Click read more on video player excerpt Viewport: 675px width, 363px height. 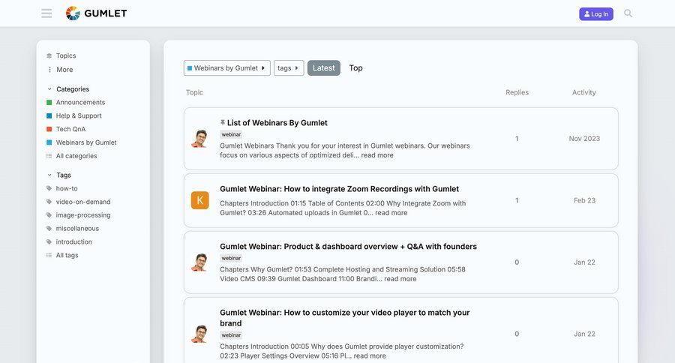click(x=370, y=355)
